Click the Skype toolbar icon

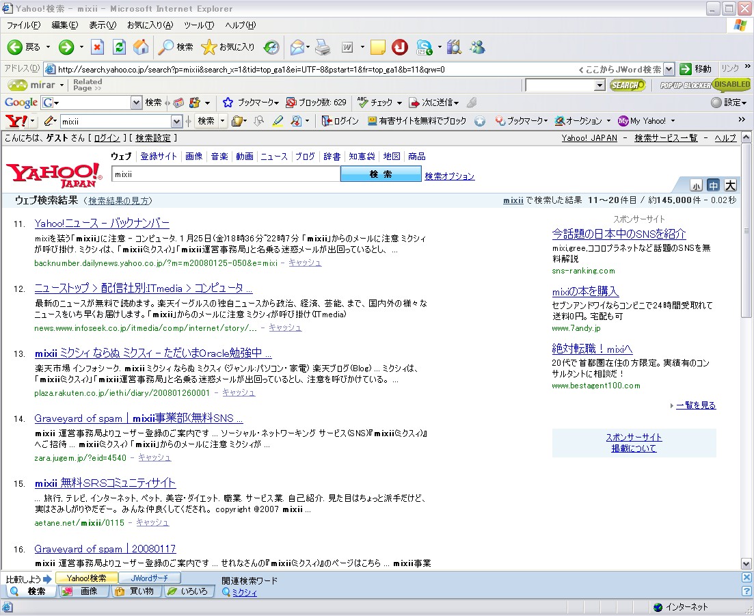click(x=424, y=46)
